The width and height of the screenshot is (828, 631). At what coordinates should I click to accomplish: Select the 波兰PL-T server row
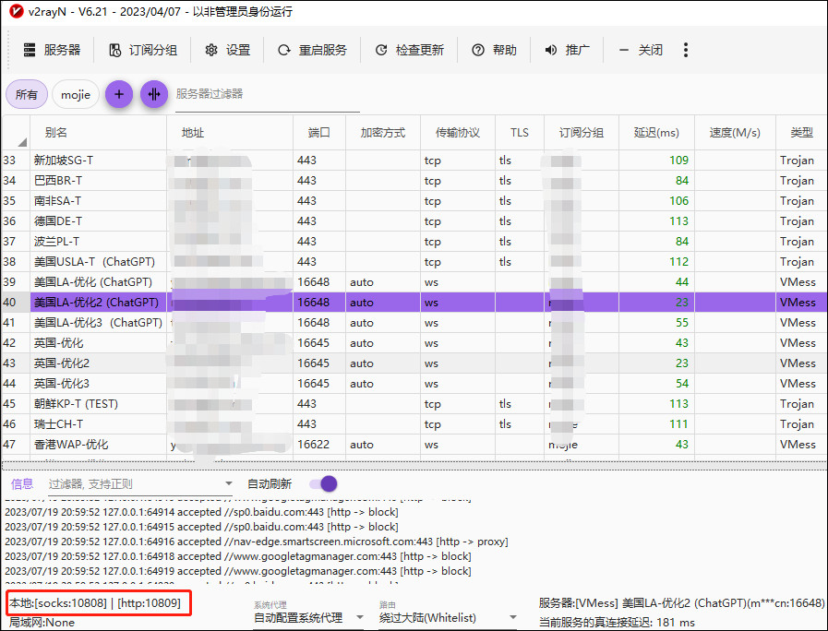click(414, 241)
